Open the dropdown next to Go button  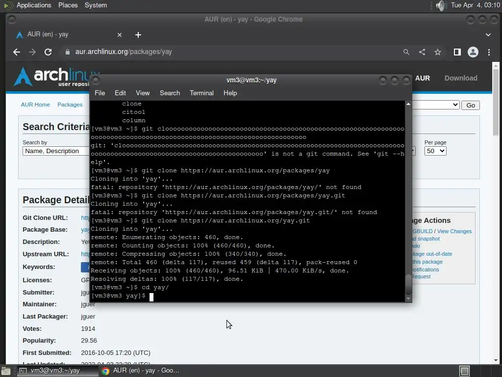pos(436,105)
